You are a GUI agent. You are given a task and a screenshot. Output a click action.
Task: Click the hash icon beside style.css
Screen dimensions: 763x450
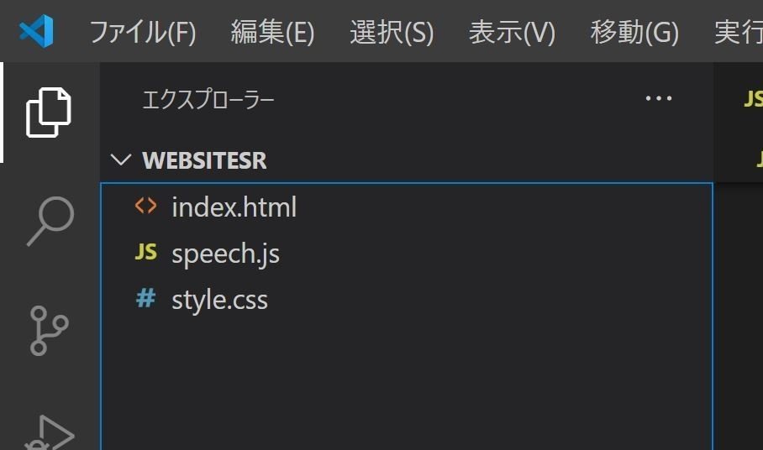click(x=145, y=299)
